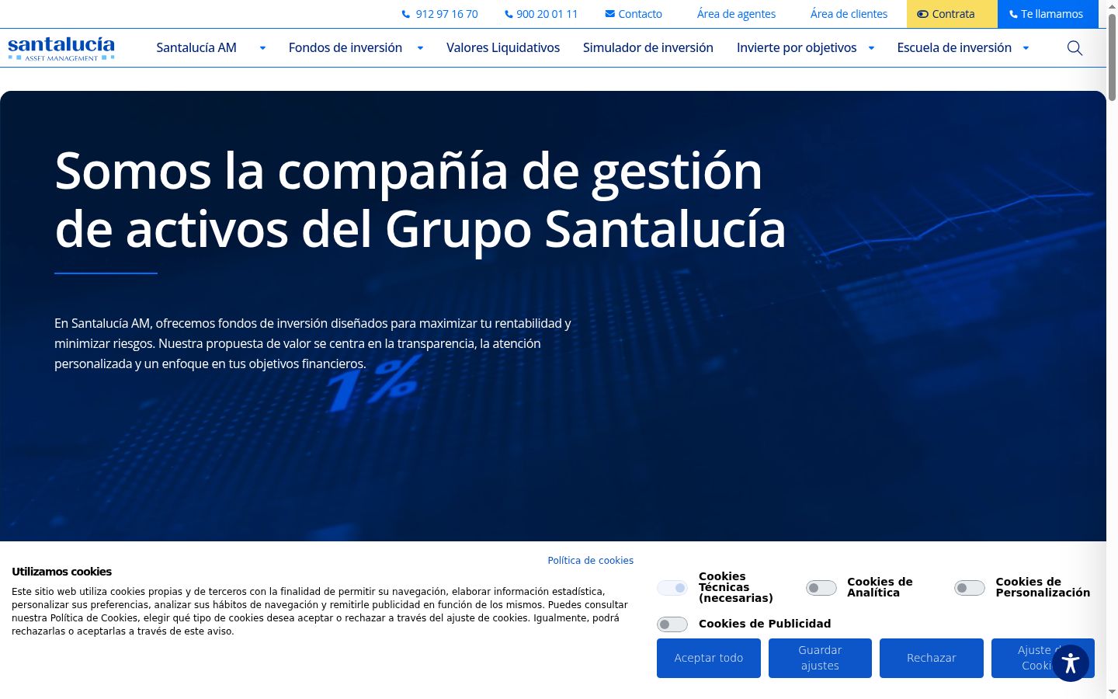Go to Santalucía Asset Management logo home
1118x699 pixels.
[61, 48]
